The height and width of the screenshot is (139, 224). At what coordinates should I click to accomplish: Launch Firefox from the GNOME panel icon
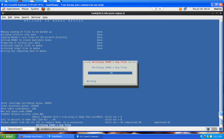(x=43, y=9)
